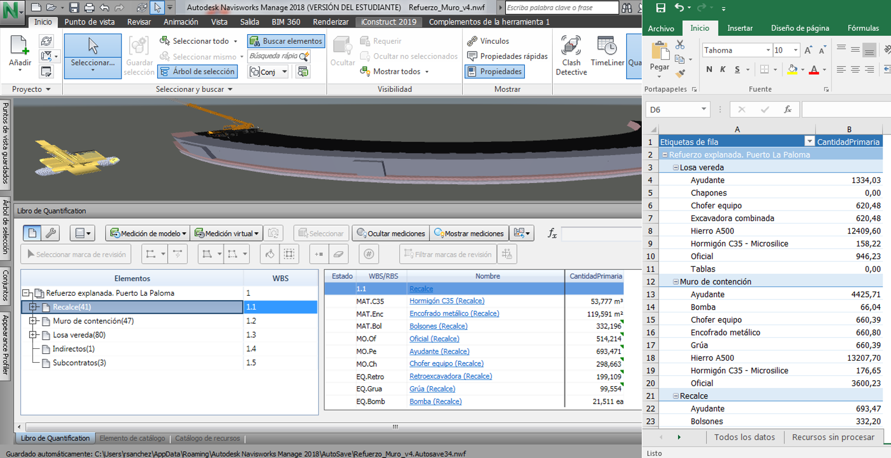This screenshot has height=458, width=891.
Task: Click Excel center align icon
Action: pyautogui.click(x=855, y=69)
